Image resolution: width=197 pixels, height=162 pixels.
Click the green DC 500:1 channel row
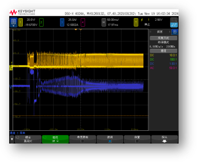pos(163,59)
